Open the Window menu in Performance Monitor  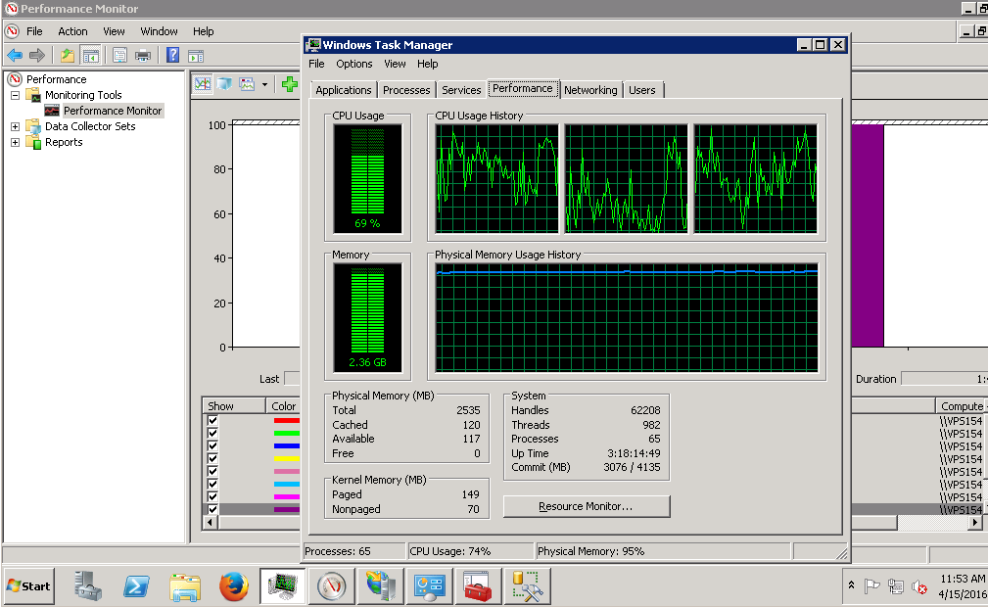pyautogui.click(x=159, y=31)
